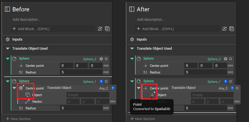Click duplicate block icon in Before panel

point(107,29)
